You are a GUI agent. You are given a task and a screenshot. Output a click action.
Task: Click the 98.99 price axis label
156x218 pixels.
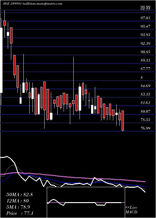click(145, 7)
